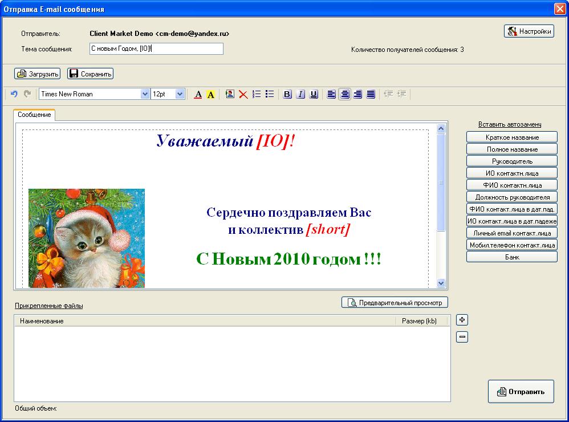Insert Руководитель autoreplace
This screenshot has width=569, height=422.
tap(512, 161)
